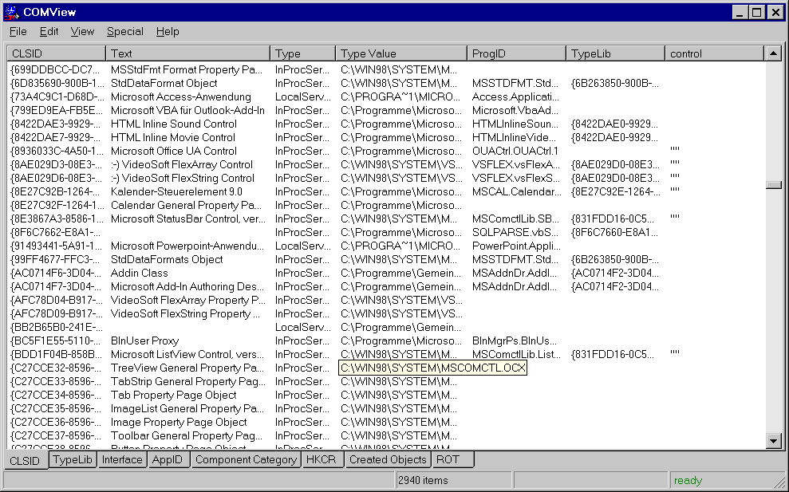Select the Calendar General Property Page row
The width and height of the screenshot is (789, 492).
[x=386, y=206]
